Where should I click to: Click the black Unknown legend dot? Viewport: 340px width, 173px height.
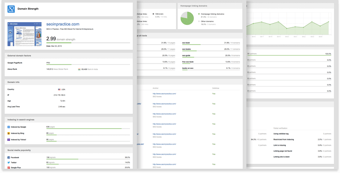point(153,14)
